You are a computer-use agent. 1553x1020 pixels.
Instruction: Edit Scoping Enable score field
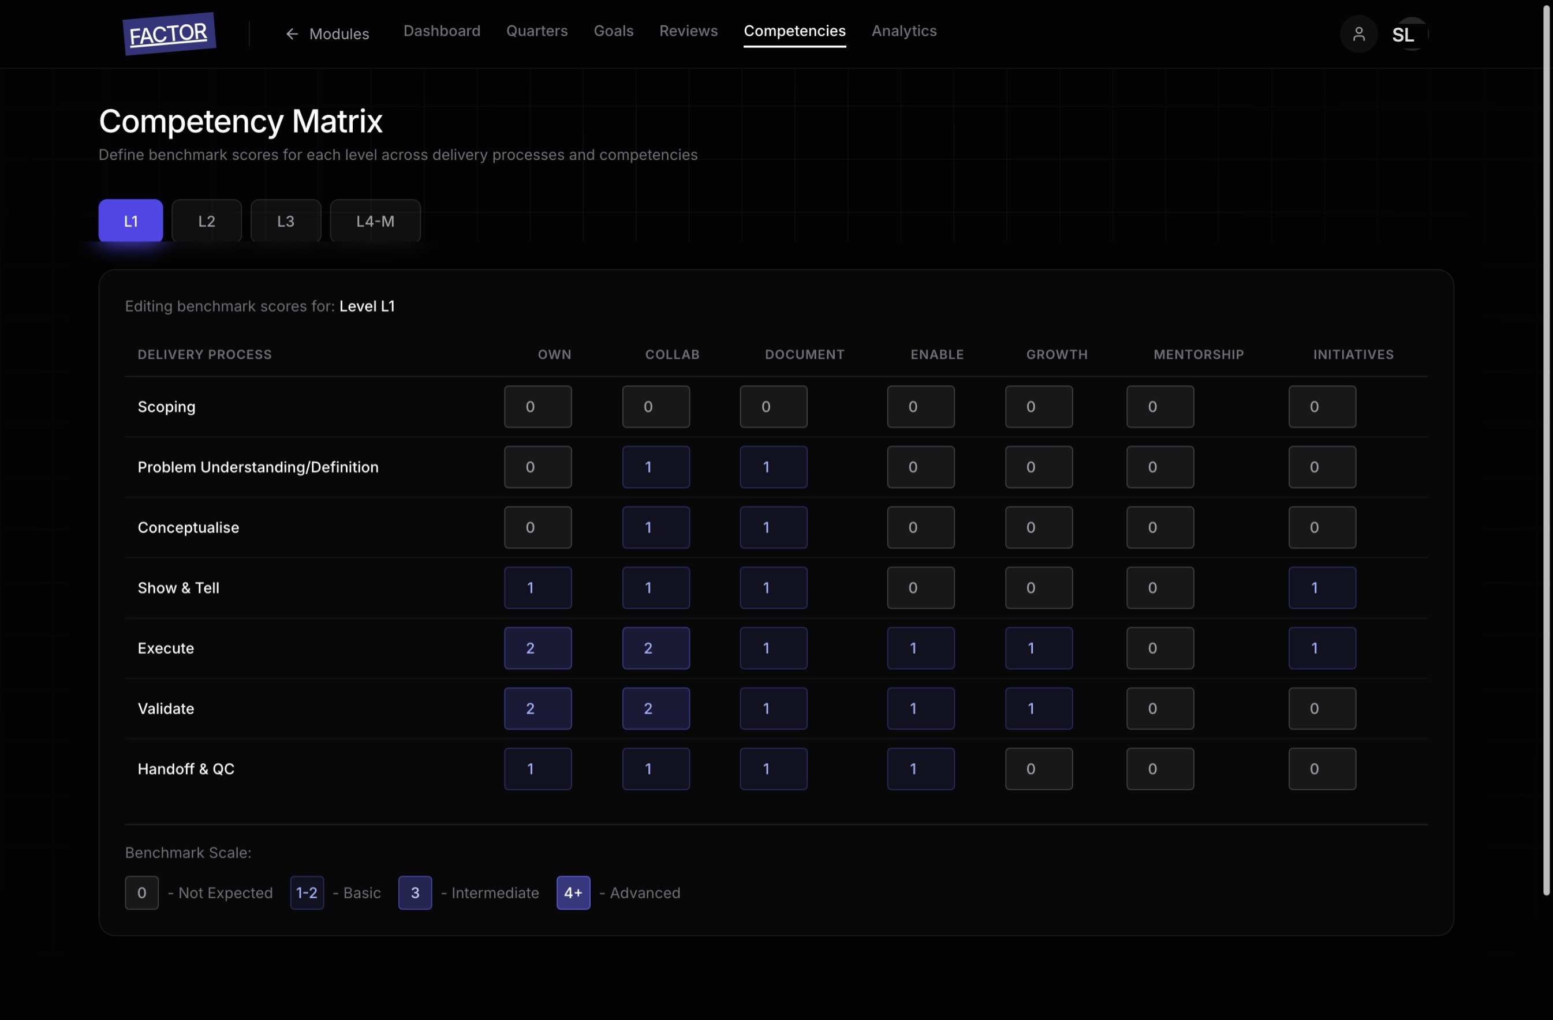pyautogui.click(x=921, y=406)
